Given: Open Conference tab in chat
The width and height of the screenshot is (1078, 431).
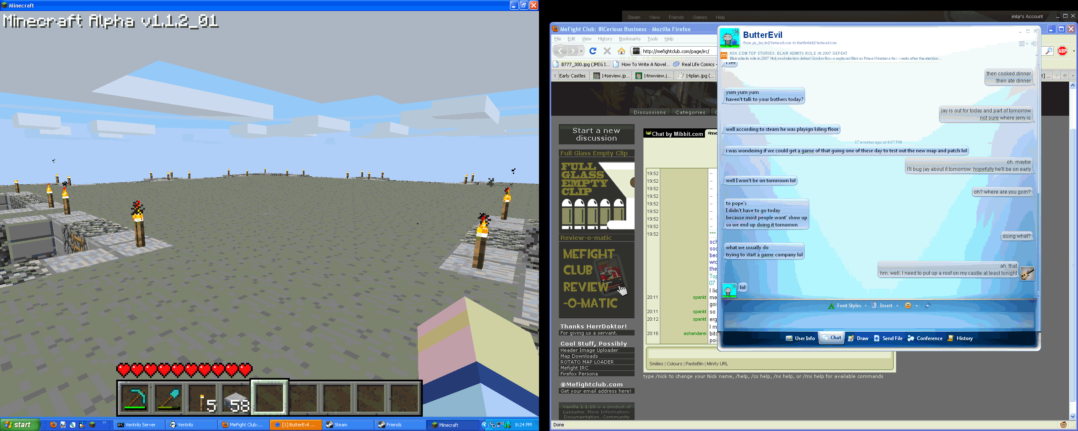Looking at the screenshot, I should click(x=925, y=338).
